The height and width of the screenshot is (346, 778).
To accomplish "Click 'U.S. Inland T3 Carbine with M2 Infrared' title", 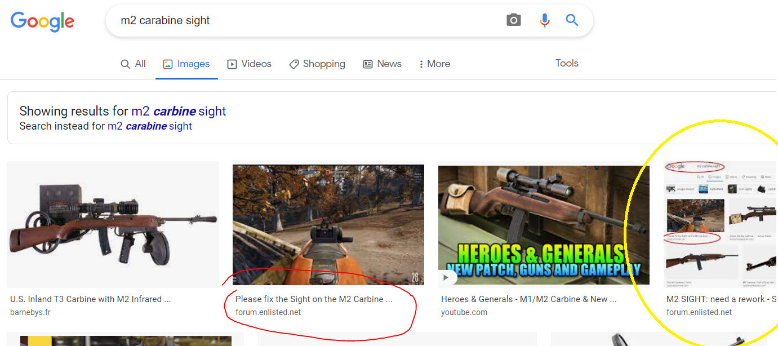I will click(91, 299).
